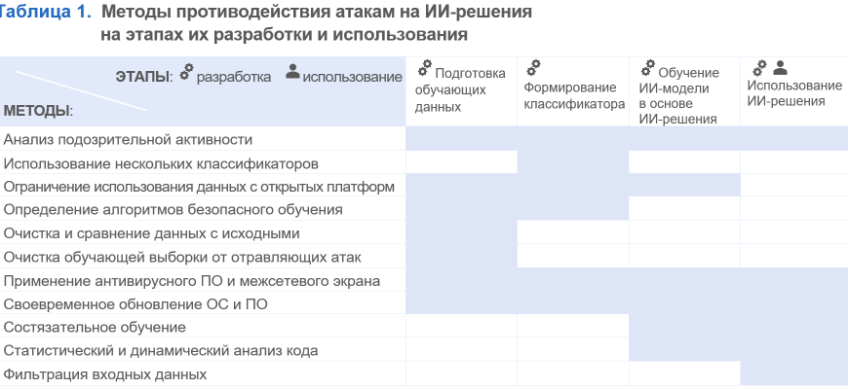The height and width of the screenshot is (389, 848).
Task: Select row "Анализ подозрительной активности"
Action: pos(128,140)
